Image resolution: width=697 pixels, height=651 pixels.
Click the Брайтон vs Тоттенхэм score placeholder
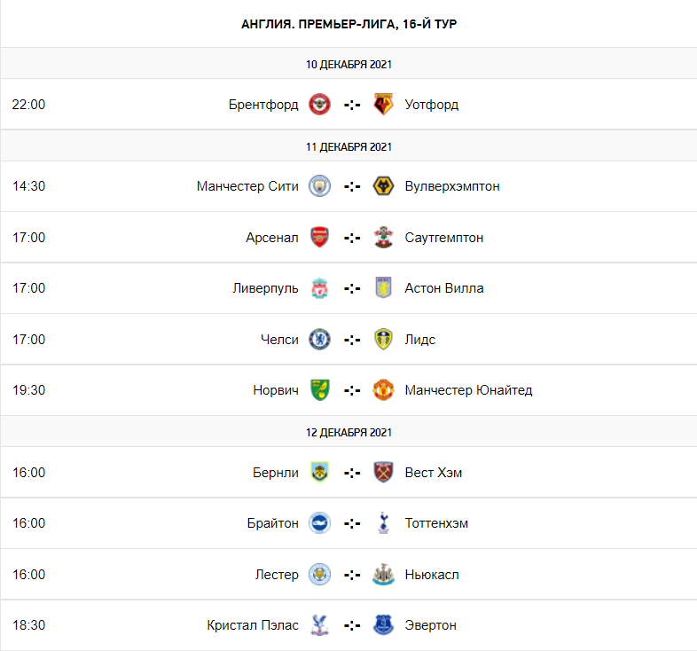(352, 523)
